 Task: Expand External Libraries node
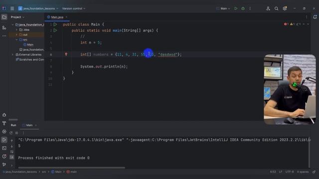click(12, 55)
